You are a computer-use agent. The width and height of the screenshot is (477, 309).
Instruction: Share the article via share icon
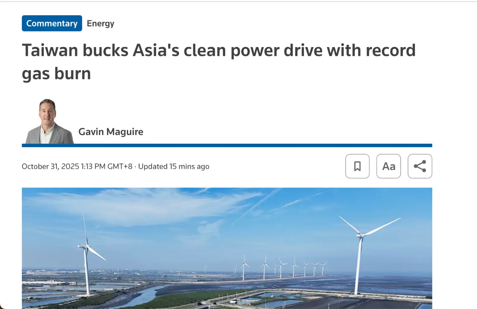click(420, 166)
